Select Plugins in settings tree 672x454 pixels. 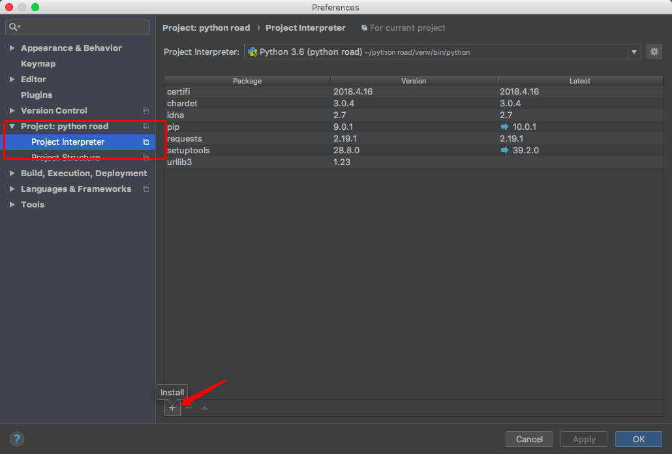point(37,95)
